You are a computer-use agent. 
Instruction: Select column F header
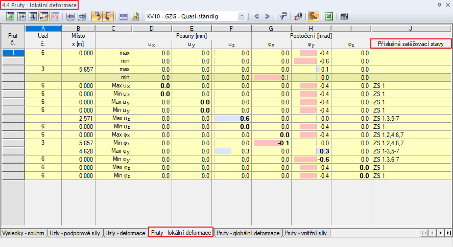[231, 28]
